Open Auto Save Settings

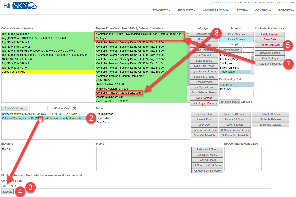(270, 64)
